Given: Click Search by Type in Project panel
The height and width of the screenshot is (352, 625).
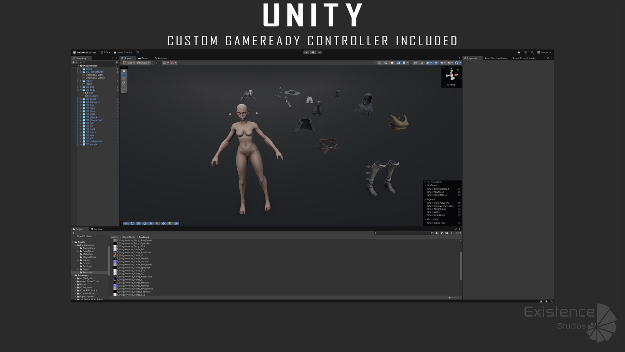Looking at the screenshot, I should (437, 233).
